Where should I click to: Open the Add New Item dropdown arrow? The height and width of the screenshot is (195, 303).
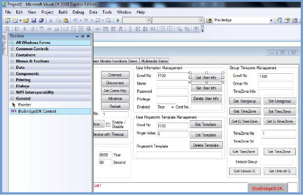coord(20,20)
